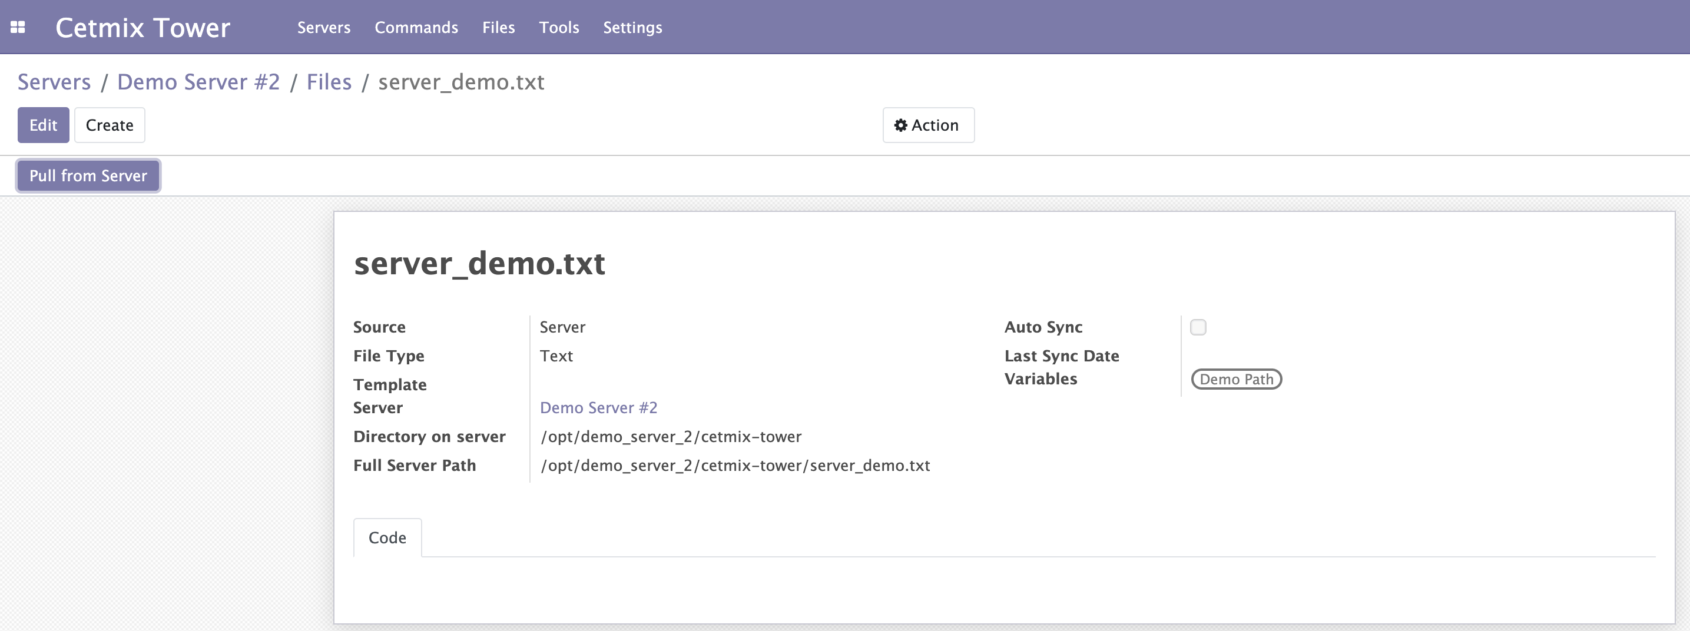Open the Servers top menu
Image resolution: width=1690 pixels, height=631 pixels.
click(x=323, y=28)
